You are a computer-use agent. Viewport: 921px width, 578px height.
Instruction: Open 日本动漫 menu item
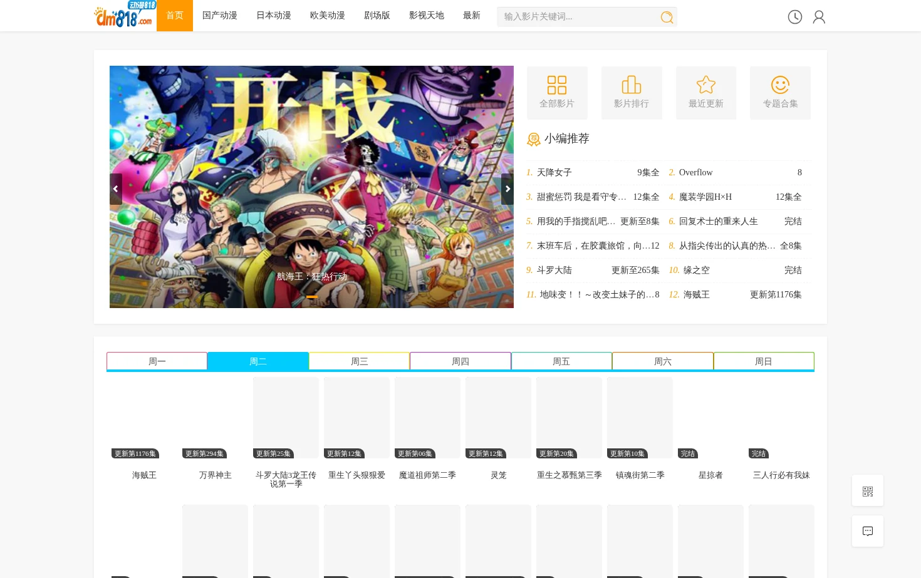(274, 16)
